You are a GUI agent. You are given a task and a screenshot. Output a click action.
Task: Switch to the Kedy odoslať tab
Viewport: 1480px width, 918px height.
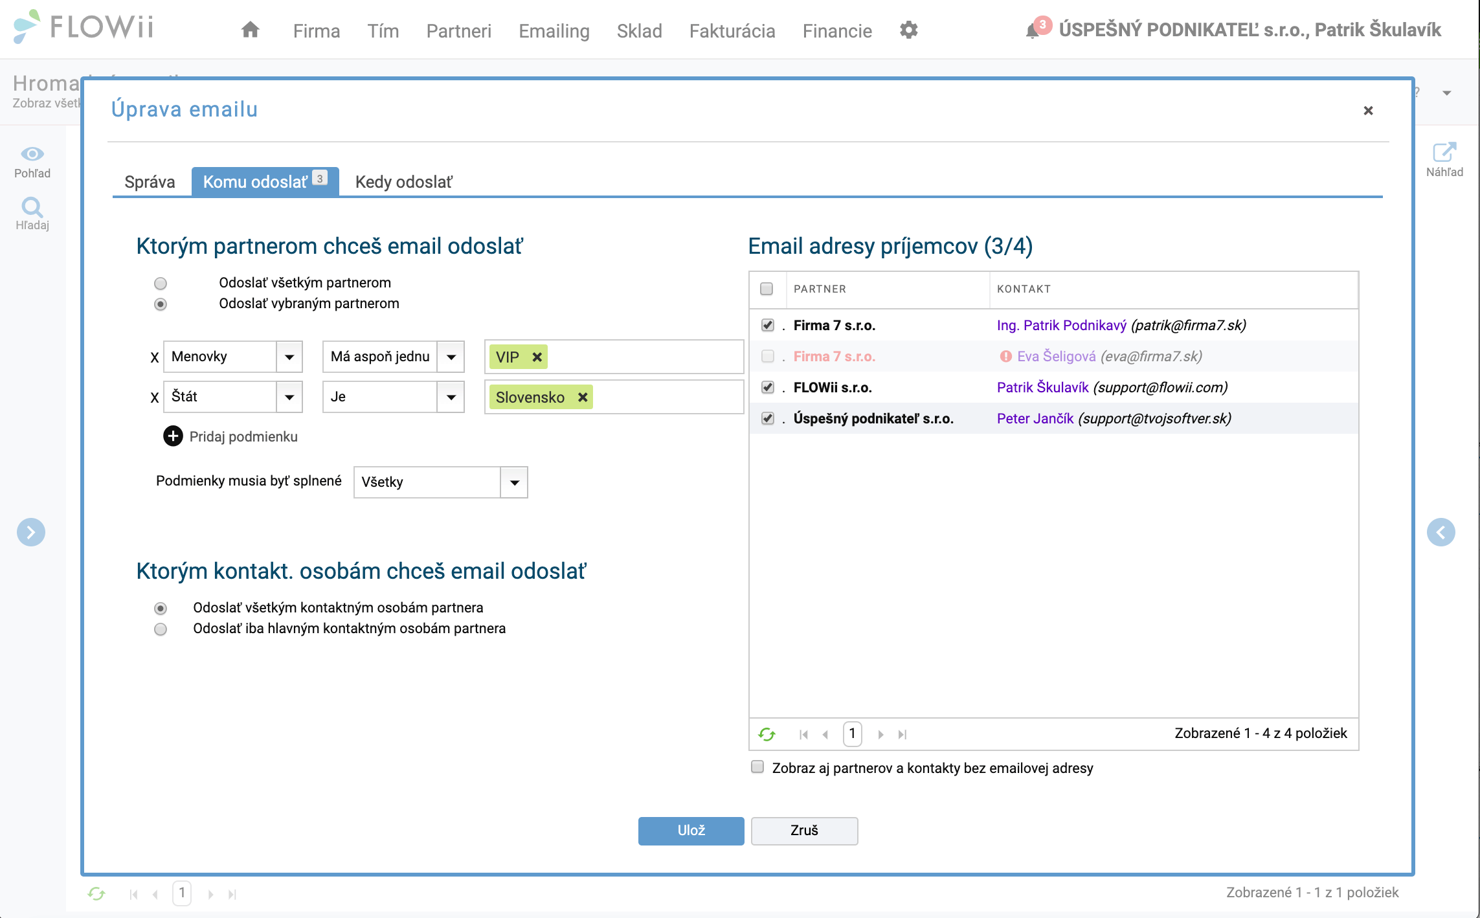coord(404,181)
